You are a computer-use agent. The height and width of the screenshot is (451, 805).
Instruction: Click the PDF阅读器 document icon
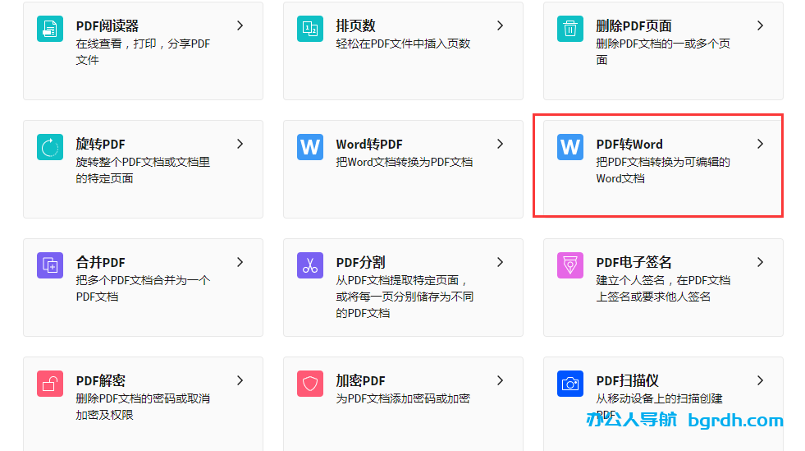tap(50, 29)
